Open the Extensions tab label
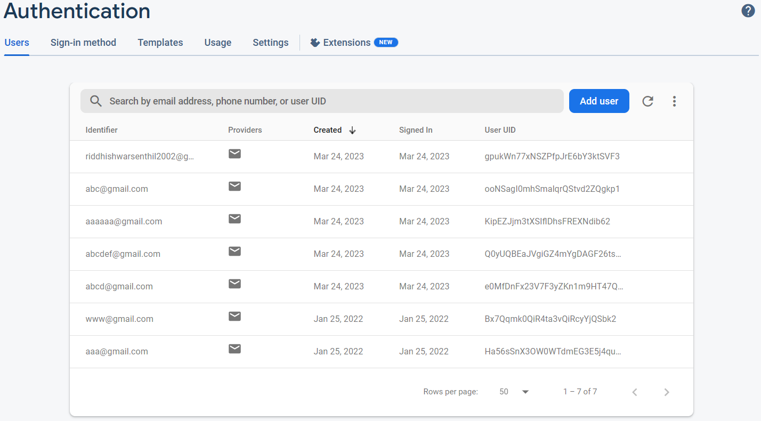The image size is (761, 421). (347, 43)
